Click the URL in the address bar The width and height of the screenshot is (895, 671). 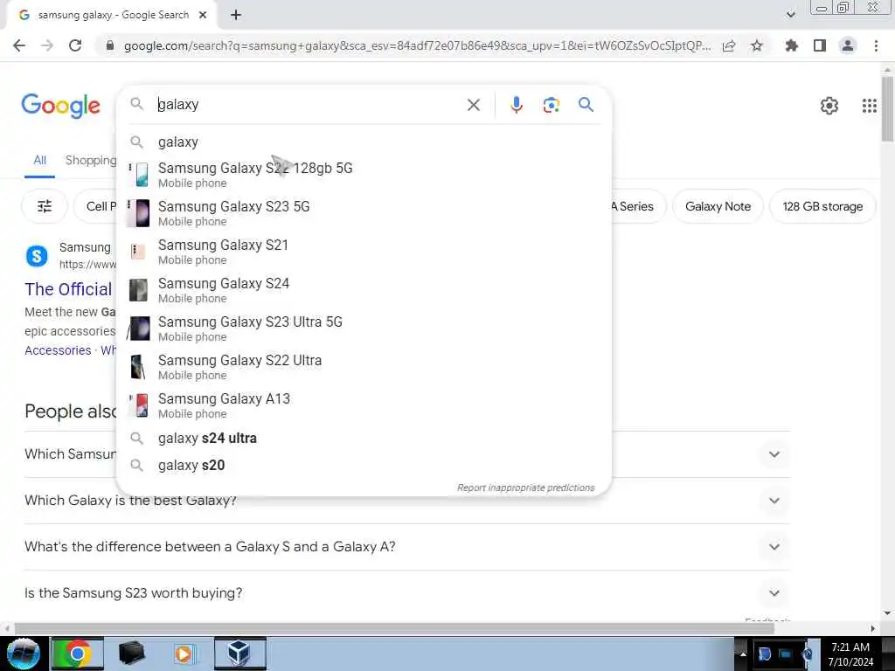click(417, 45)
